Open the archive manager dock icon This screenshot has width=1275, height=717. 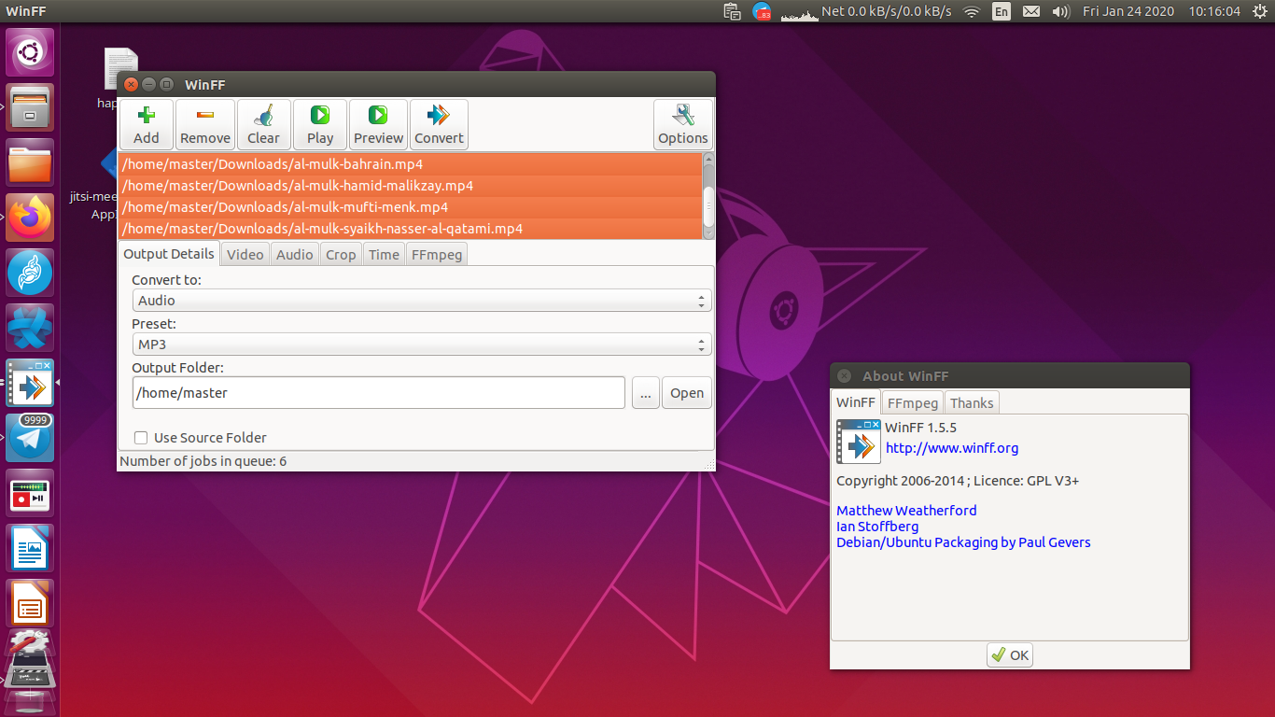[x=30, y=107]
